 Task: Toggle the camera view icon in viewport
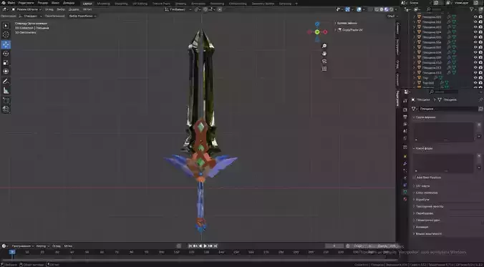[x=324, y=61]
